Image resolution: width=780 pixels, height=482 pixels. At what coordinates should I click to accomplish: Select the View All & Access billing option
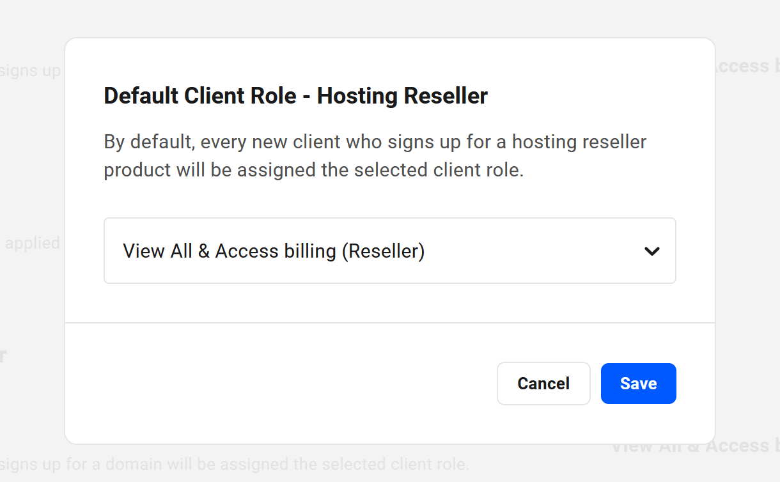click(x=275, y=251)
